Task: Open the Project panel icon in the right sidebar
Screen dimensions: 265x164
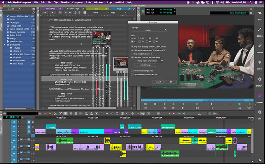Action: point(260,96)
